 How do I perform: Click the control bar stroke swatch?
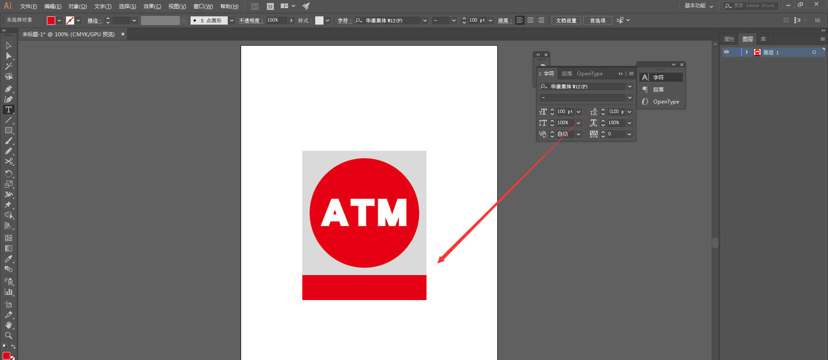point(70,20)
